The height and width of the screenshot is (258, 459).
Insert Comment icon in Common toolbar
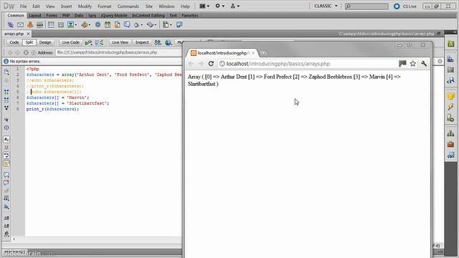127,25
